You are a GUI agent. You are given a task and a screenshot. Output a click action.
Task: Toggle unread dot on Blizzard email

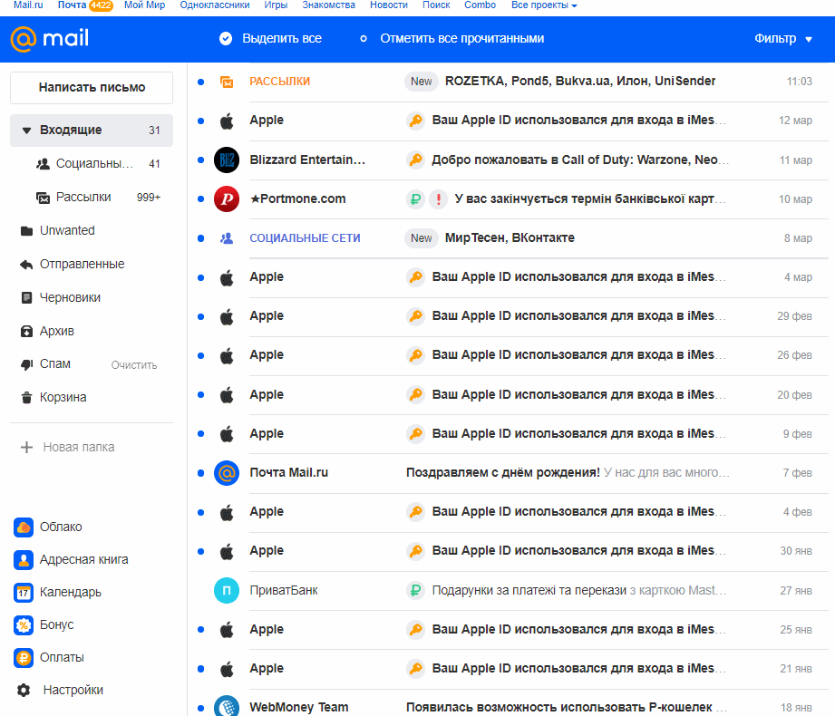(x=200, y=160)
